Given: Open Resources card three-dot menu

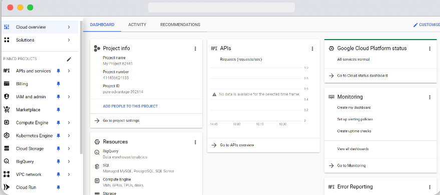Looking at the screenshot, I should [195, 142].
